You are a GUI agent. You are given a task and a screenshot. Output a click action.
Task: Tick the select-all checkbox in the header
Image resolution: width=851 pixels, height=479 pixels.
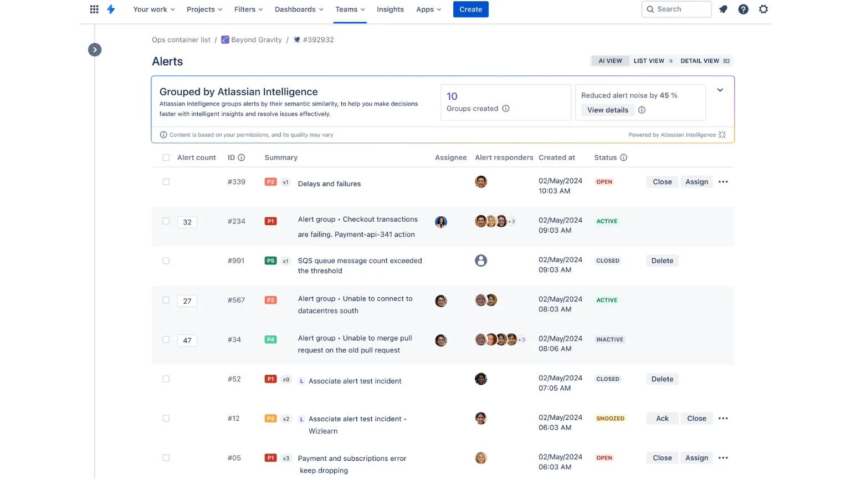pyautogui.click(x=166, y=157)
